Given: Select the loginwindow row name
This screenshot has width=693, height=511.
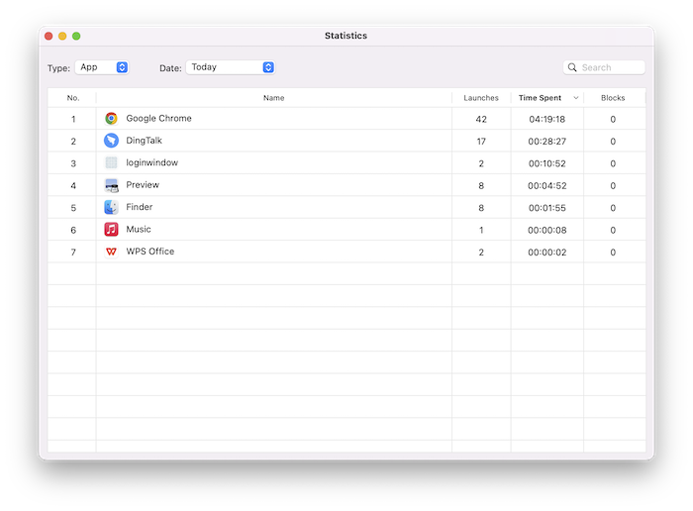Looking at the screenshot, I should click(x=152, y=162).
